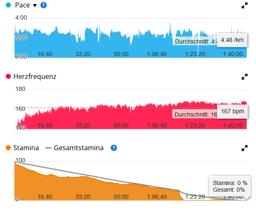
Task: Click the Pace label to change metric
Action: [22, 5]
